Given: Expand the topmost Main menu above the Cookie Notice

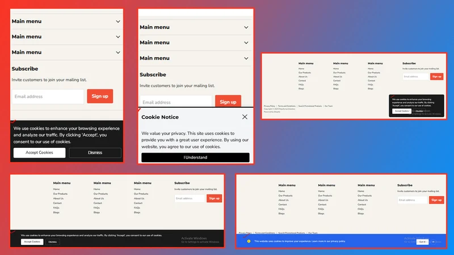Looking at the screenshot, I should coord(195,27).
